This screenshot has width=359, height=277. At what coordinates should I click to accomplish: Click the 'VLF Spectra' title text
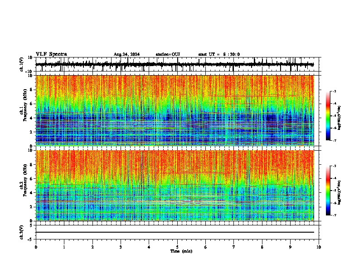[51, 54]
